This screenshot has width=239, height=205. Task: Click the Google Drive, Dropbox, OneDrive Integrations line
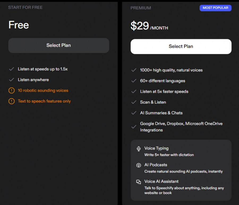[x=181, y=127]
